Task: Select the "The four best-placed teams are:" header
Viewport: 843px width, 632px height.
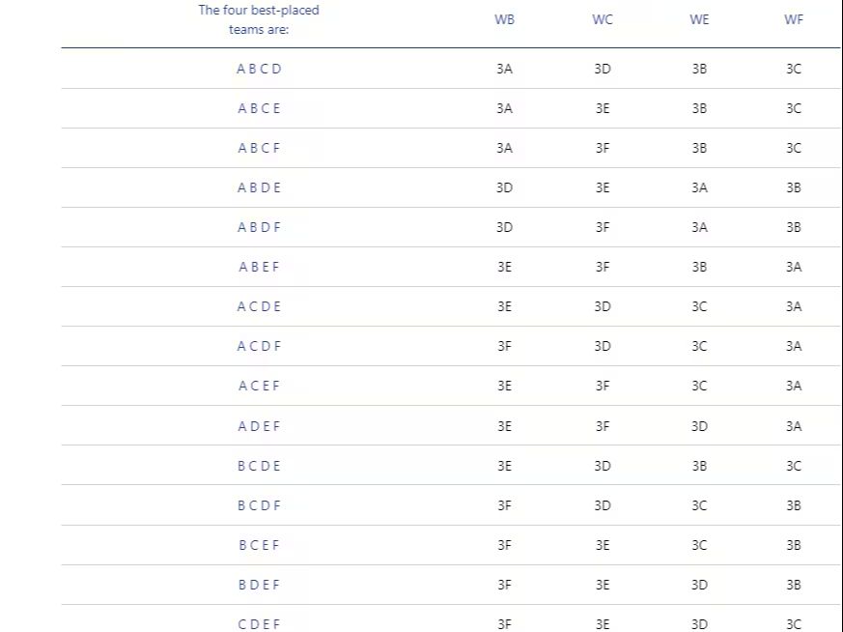Action: coord(259,19)
